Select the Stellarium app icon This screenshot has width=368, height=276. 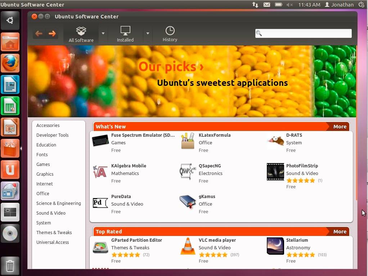pos(275,246)
